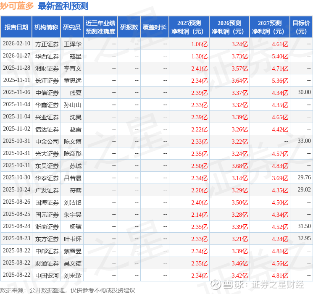
Task: Click 中国银河 institution cell
Action: [x=47, y=276]
